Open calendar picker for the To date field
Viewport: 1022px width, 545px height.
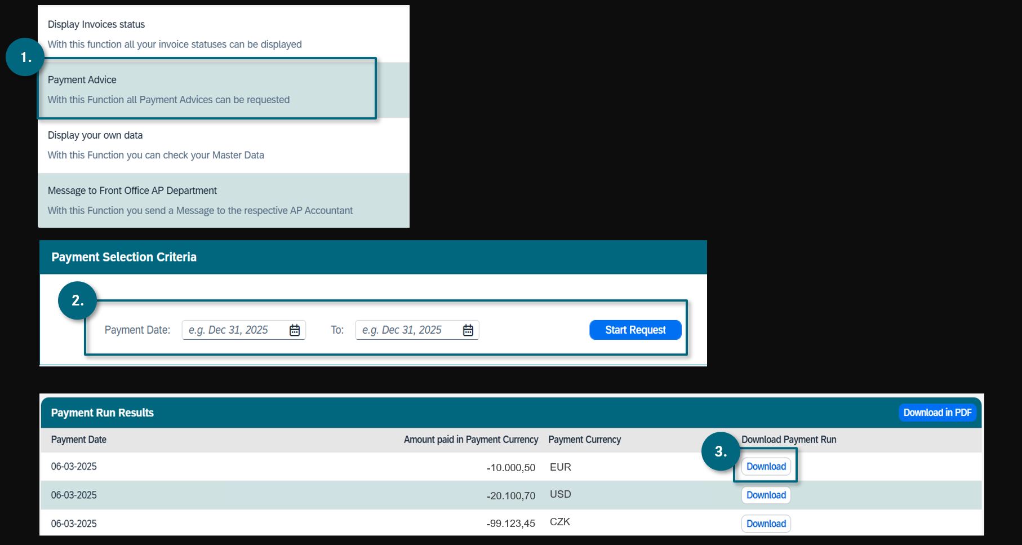(468, 330)
